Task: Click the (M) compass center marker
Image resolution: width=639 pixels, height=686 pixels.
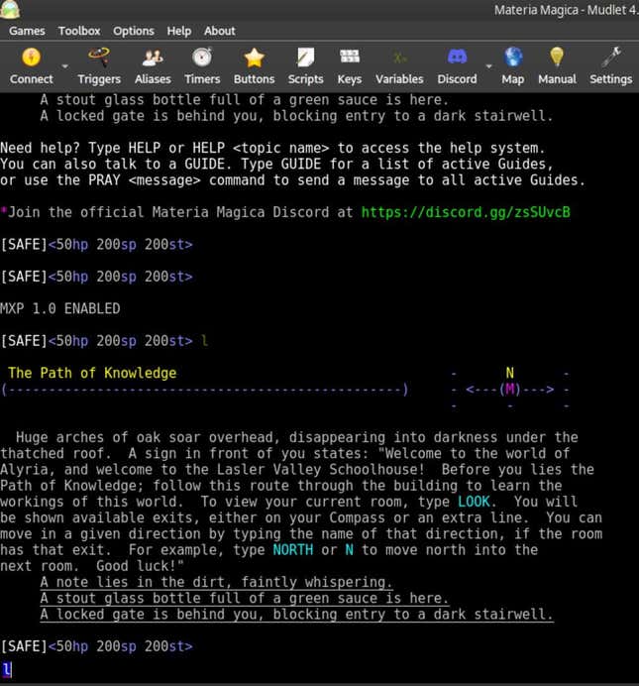Action: click(x=509, y=390)
